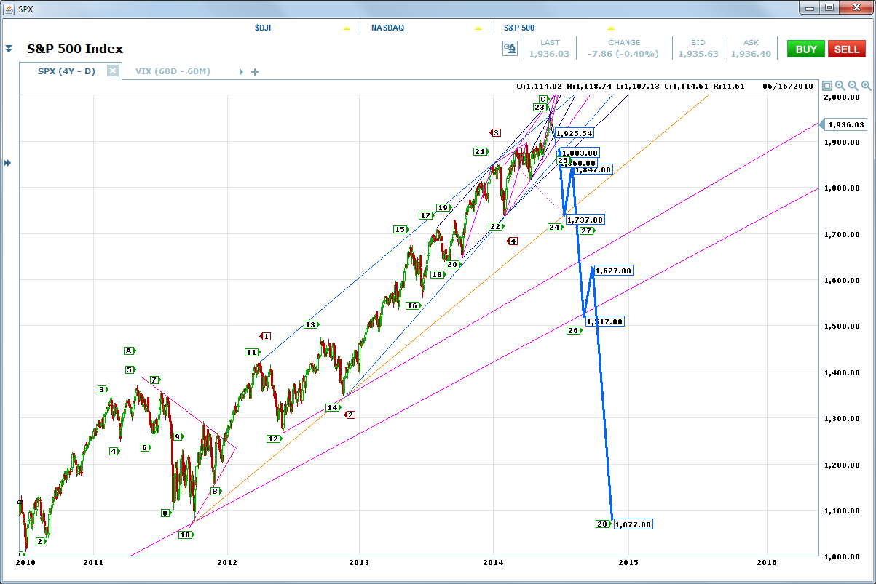Click yellow alert icon next to NASDAQ
The width and height of the screenshot is (876, 584).
click(x=478, y=28)
